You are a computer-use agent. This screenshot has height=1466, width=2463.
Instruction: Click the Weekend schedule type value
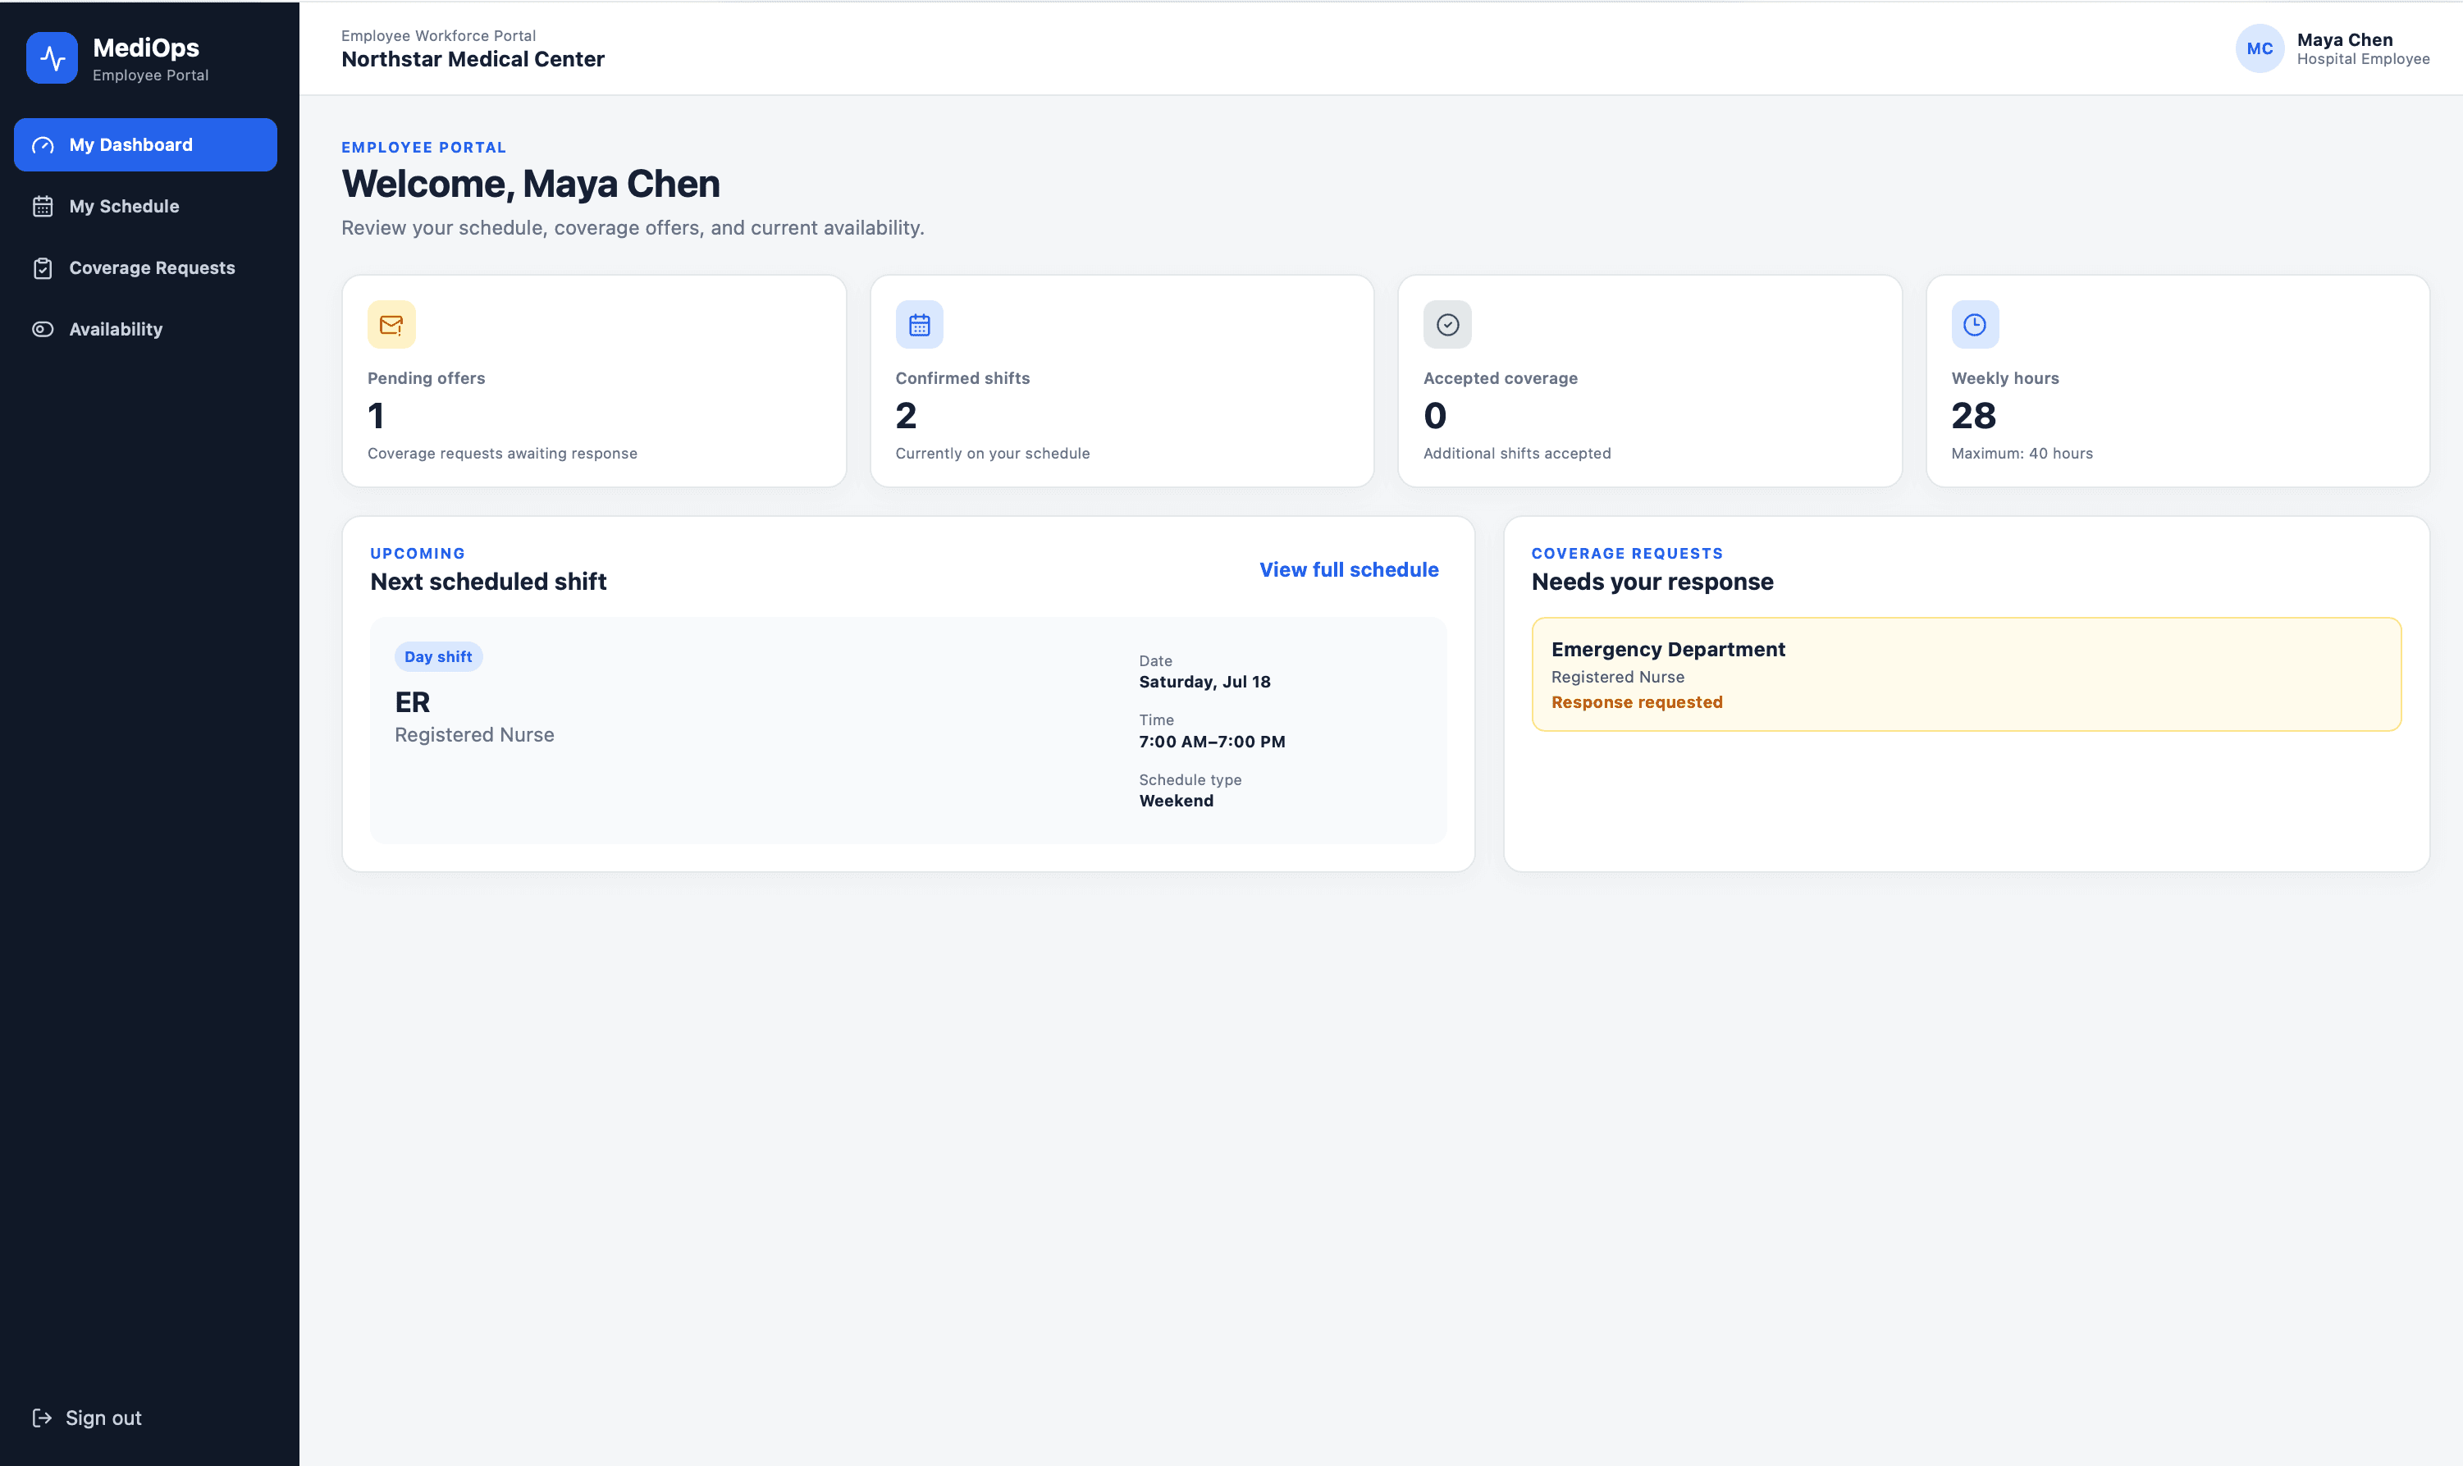(1176, 802)
